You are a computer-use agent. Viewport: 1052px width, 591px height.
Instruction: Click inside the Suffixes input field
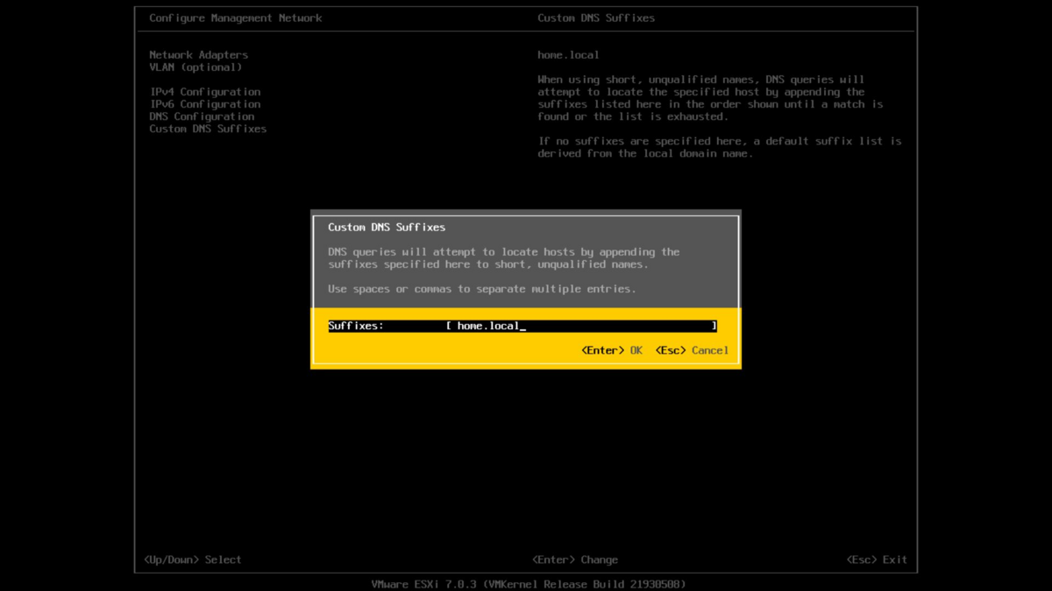(581, 326)
